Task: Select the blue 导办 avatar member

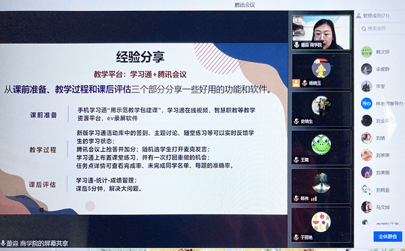Action: tap(382, 103)
